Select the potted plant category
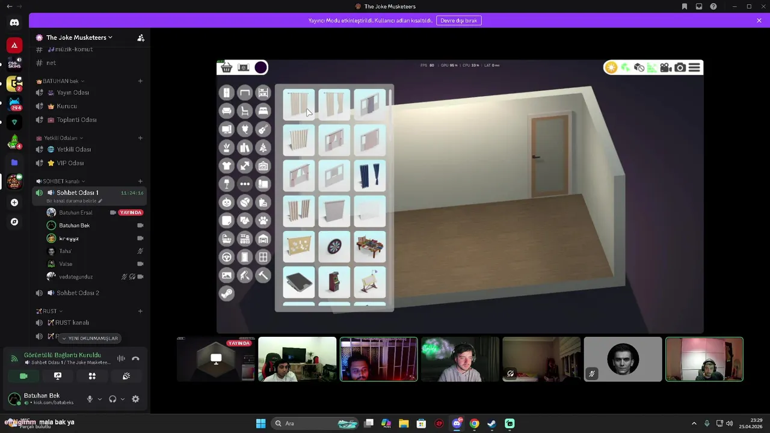 [226, 147]
